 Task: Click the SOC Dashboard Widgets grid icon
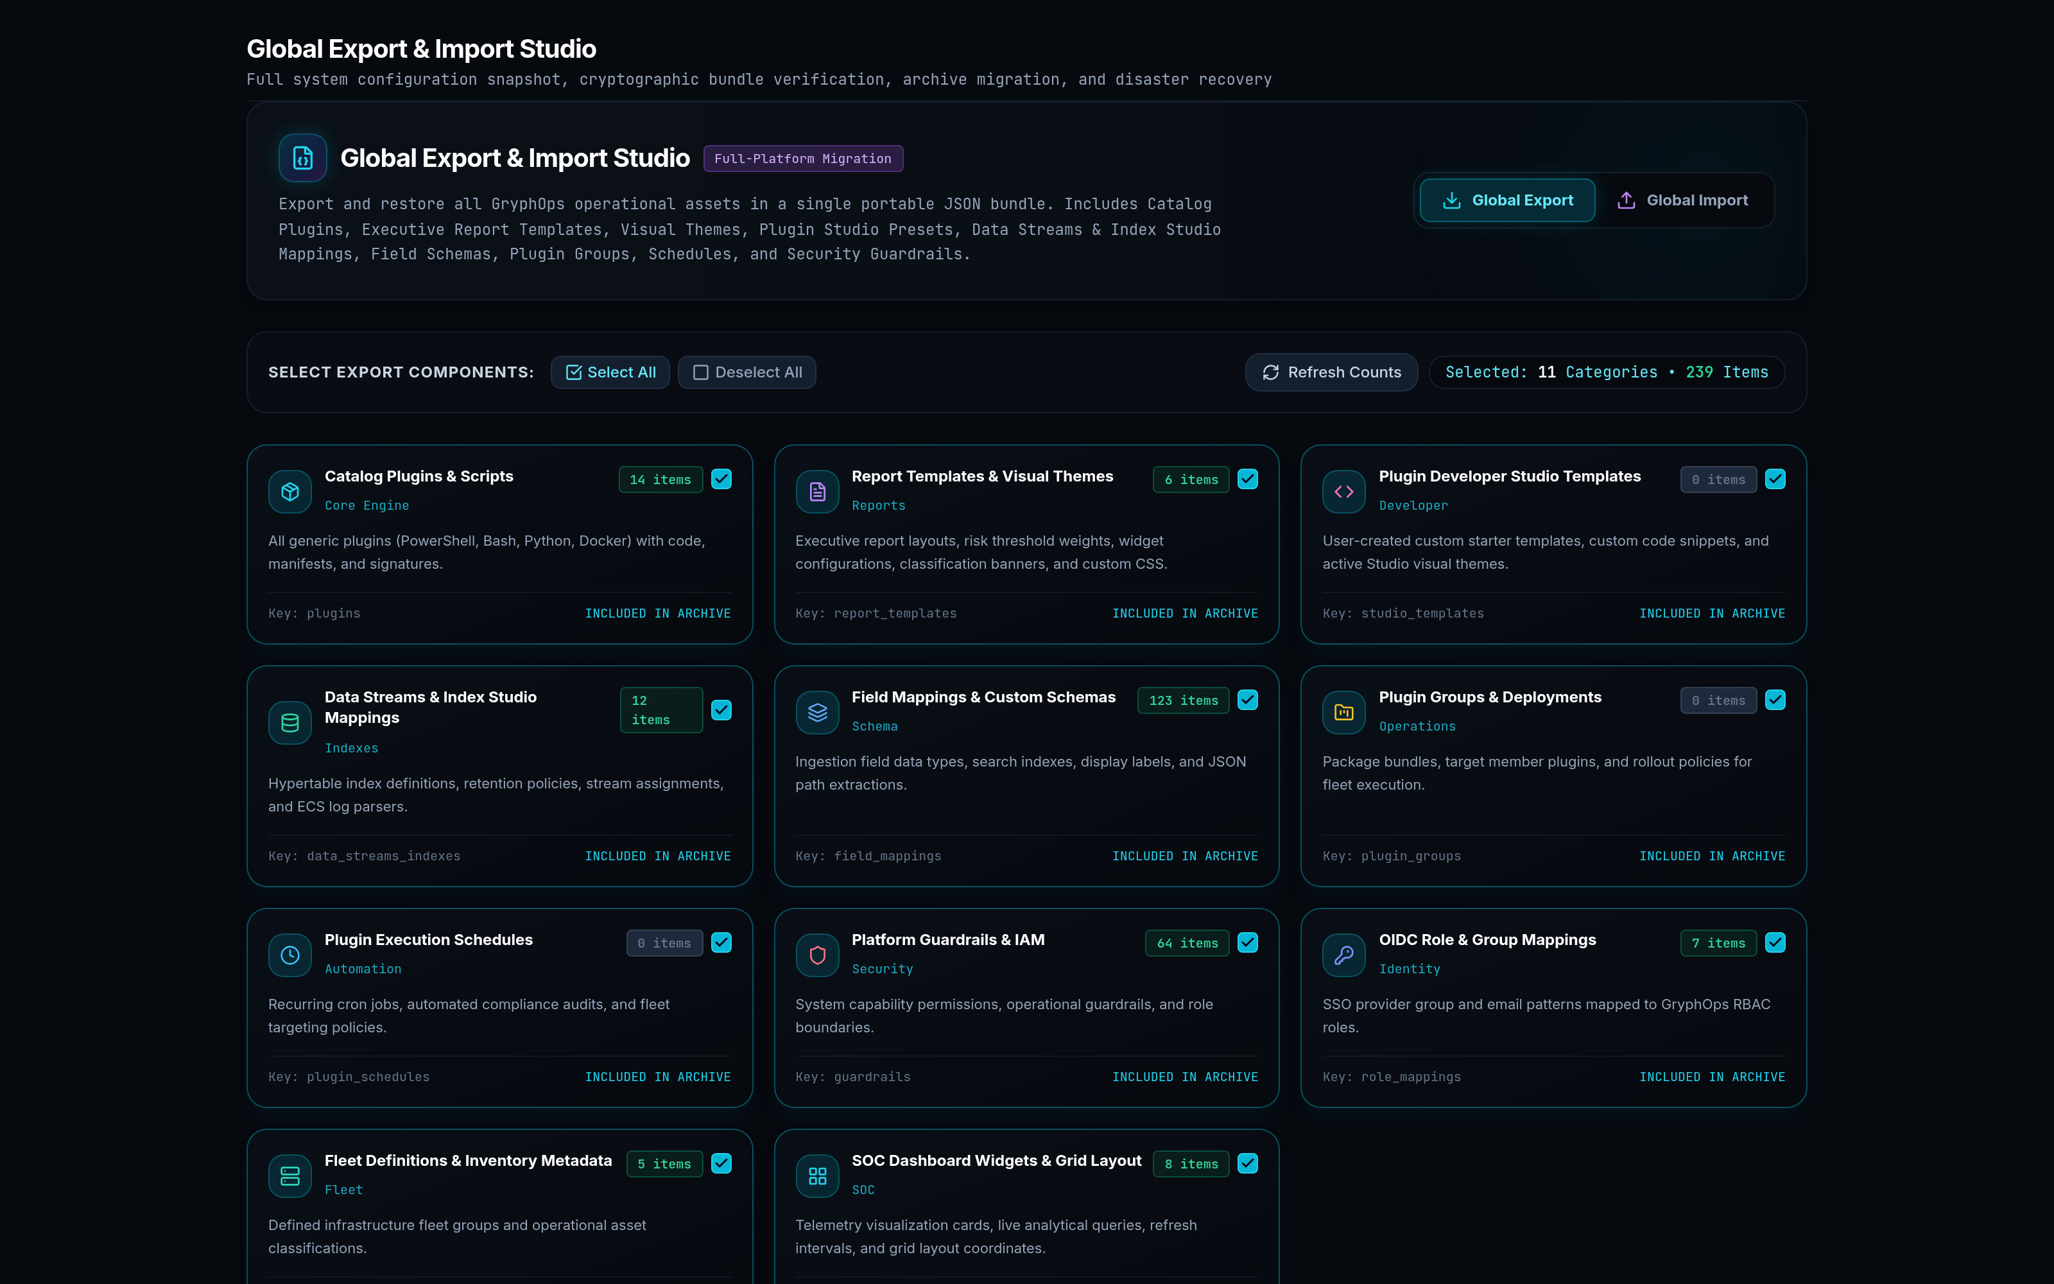[816, 1176]
